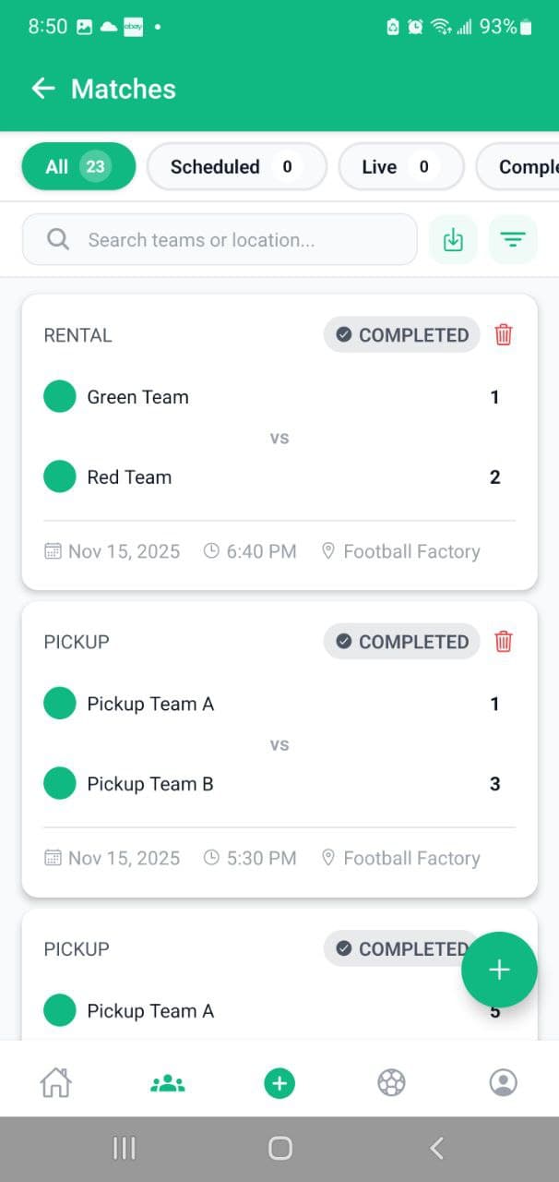Switch to the Scheduled tab
This screenshot has width=559, height=1182.
[236, 166]
